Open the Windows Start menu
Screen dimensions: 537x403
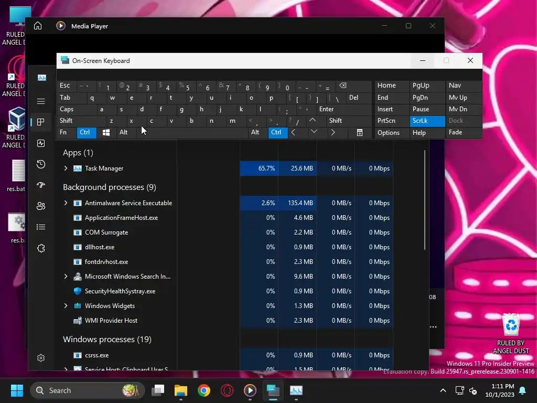[x=17, y=390]
